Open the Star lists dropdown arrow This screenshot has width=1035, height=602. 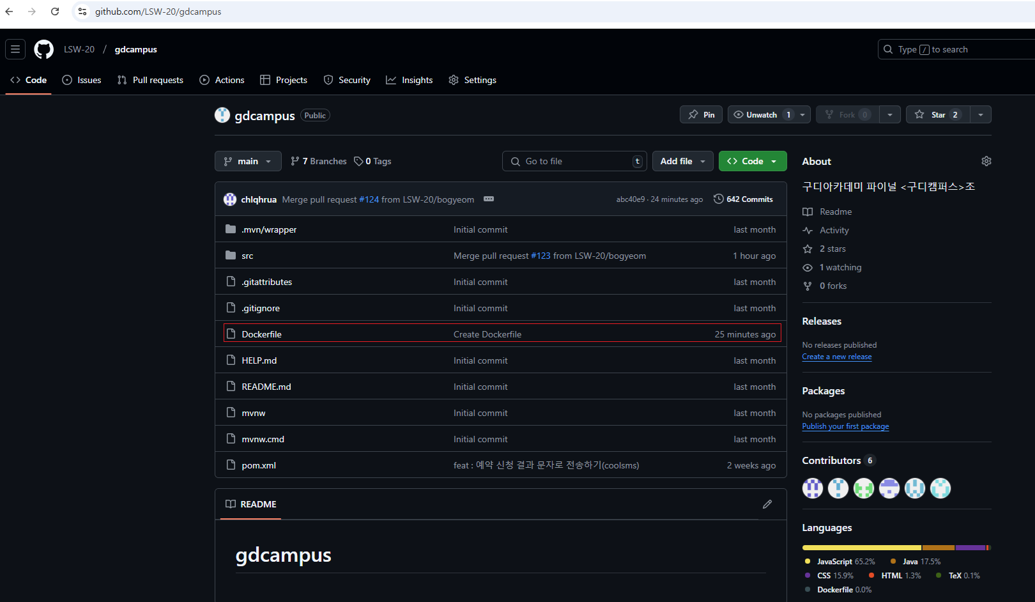(981, 114)
